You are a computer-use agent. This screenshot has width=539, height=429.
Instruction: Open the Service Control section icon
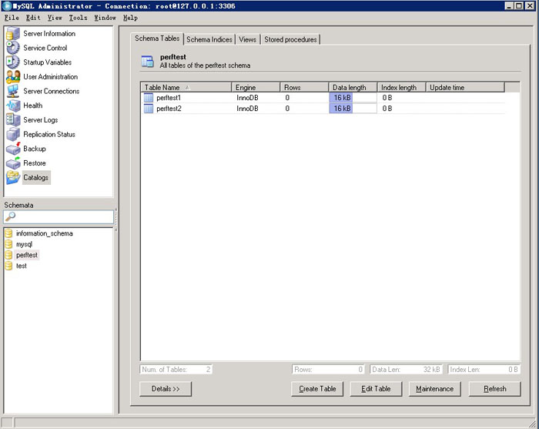pyautogui.click(x=13, y=48)
